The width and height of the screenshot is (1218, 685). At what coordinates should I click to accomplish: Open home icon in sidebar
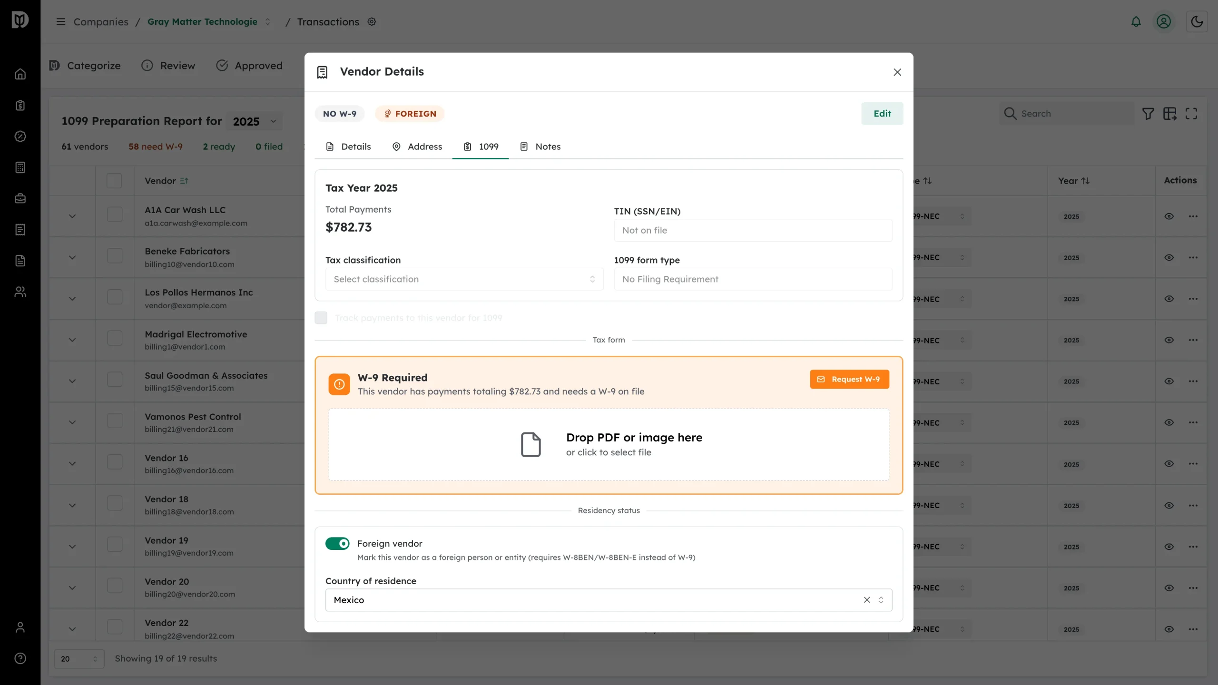[x=20, y=74]
